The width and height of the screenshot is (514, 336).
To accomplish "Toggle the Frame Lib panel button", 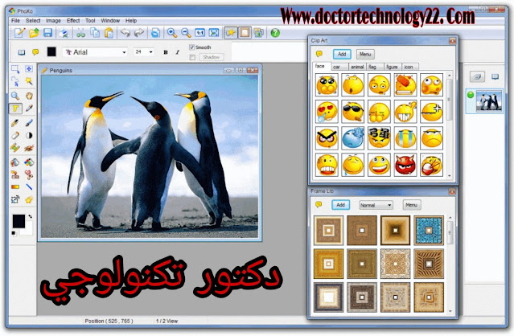I will click(245, 33).
